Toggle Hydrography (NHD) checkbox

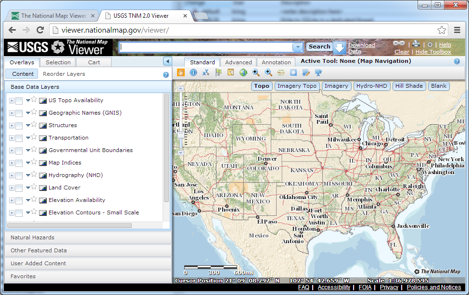point(19,176)
